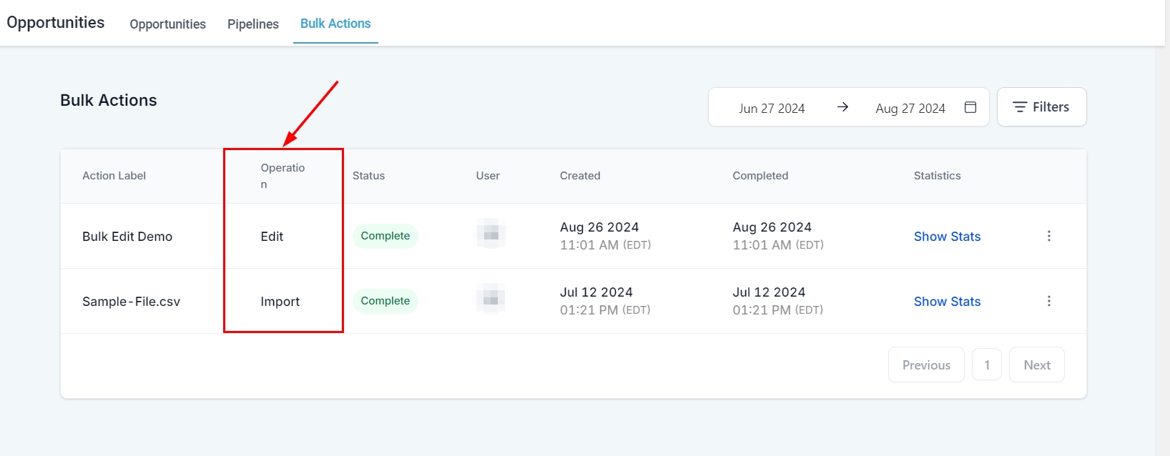Click the user avatar in Sample-File.csv row
Viewport: 1170px width, 456px height.
coord(491,299)
